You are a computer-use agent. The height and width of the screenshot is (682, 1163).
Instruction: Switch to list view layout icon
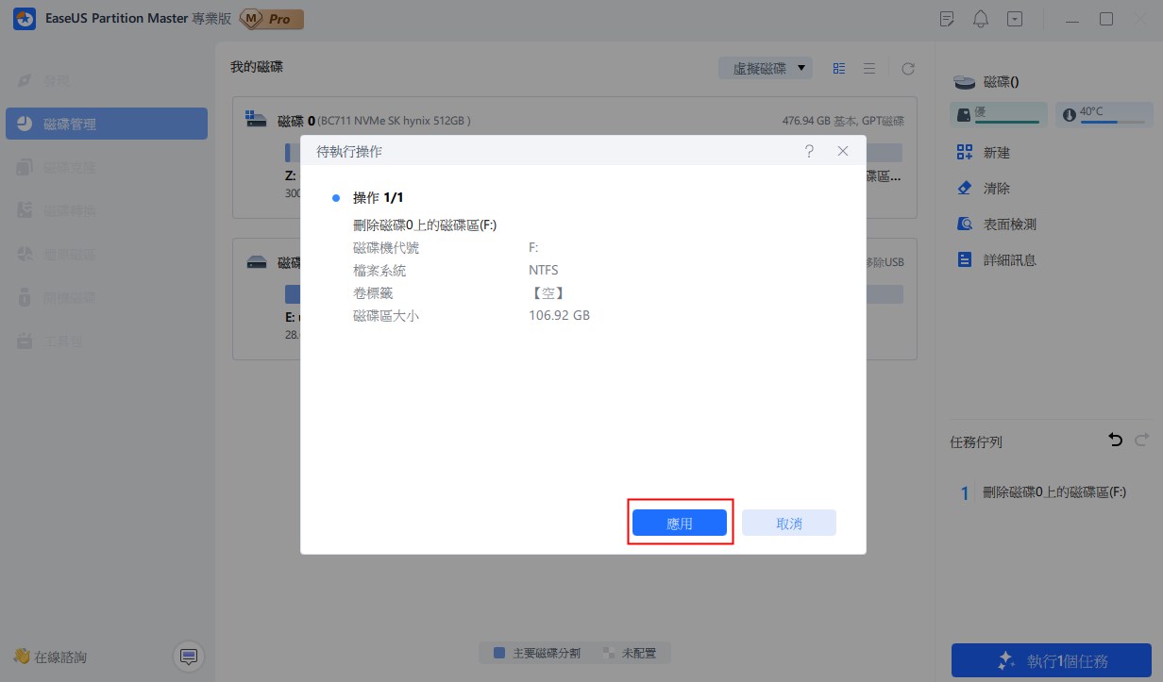(869, 68)
